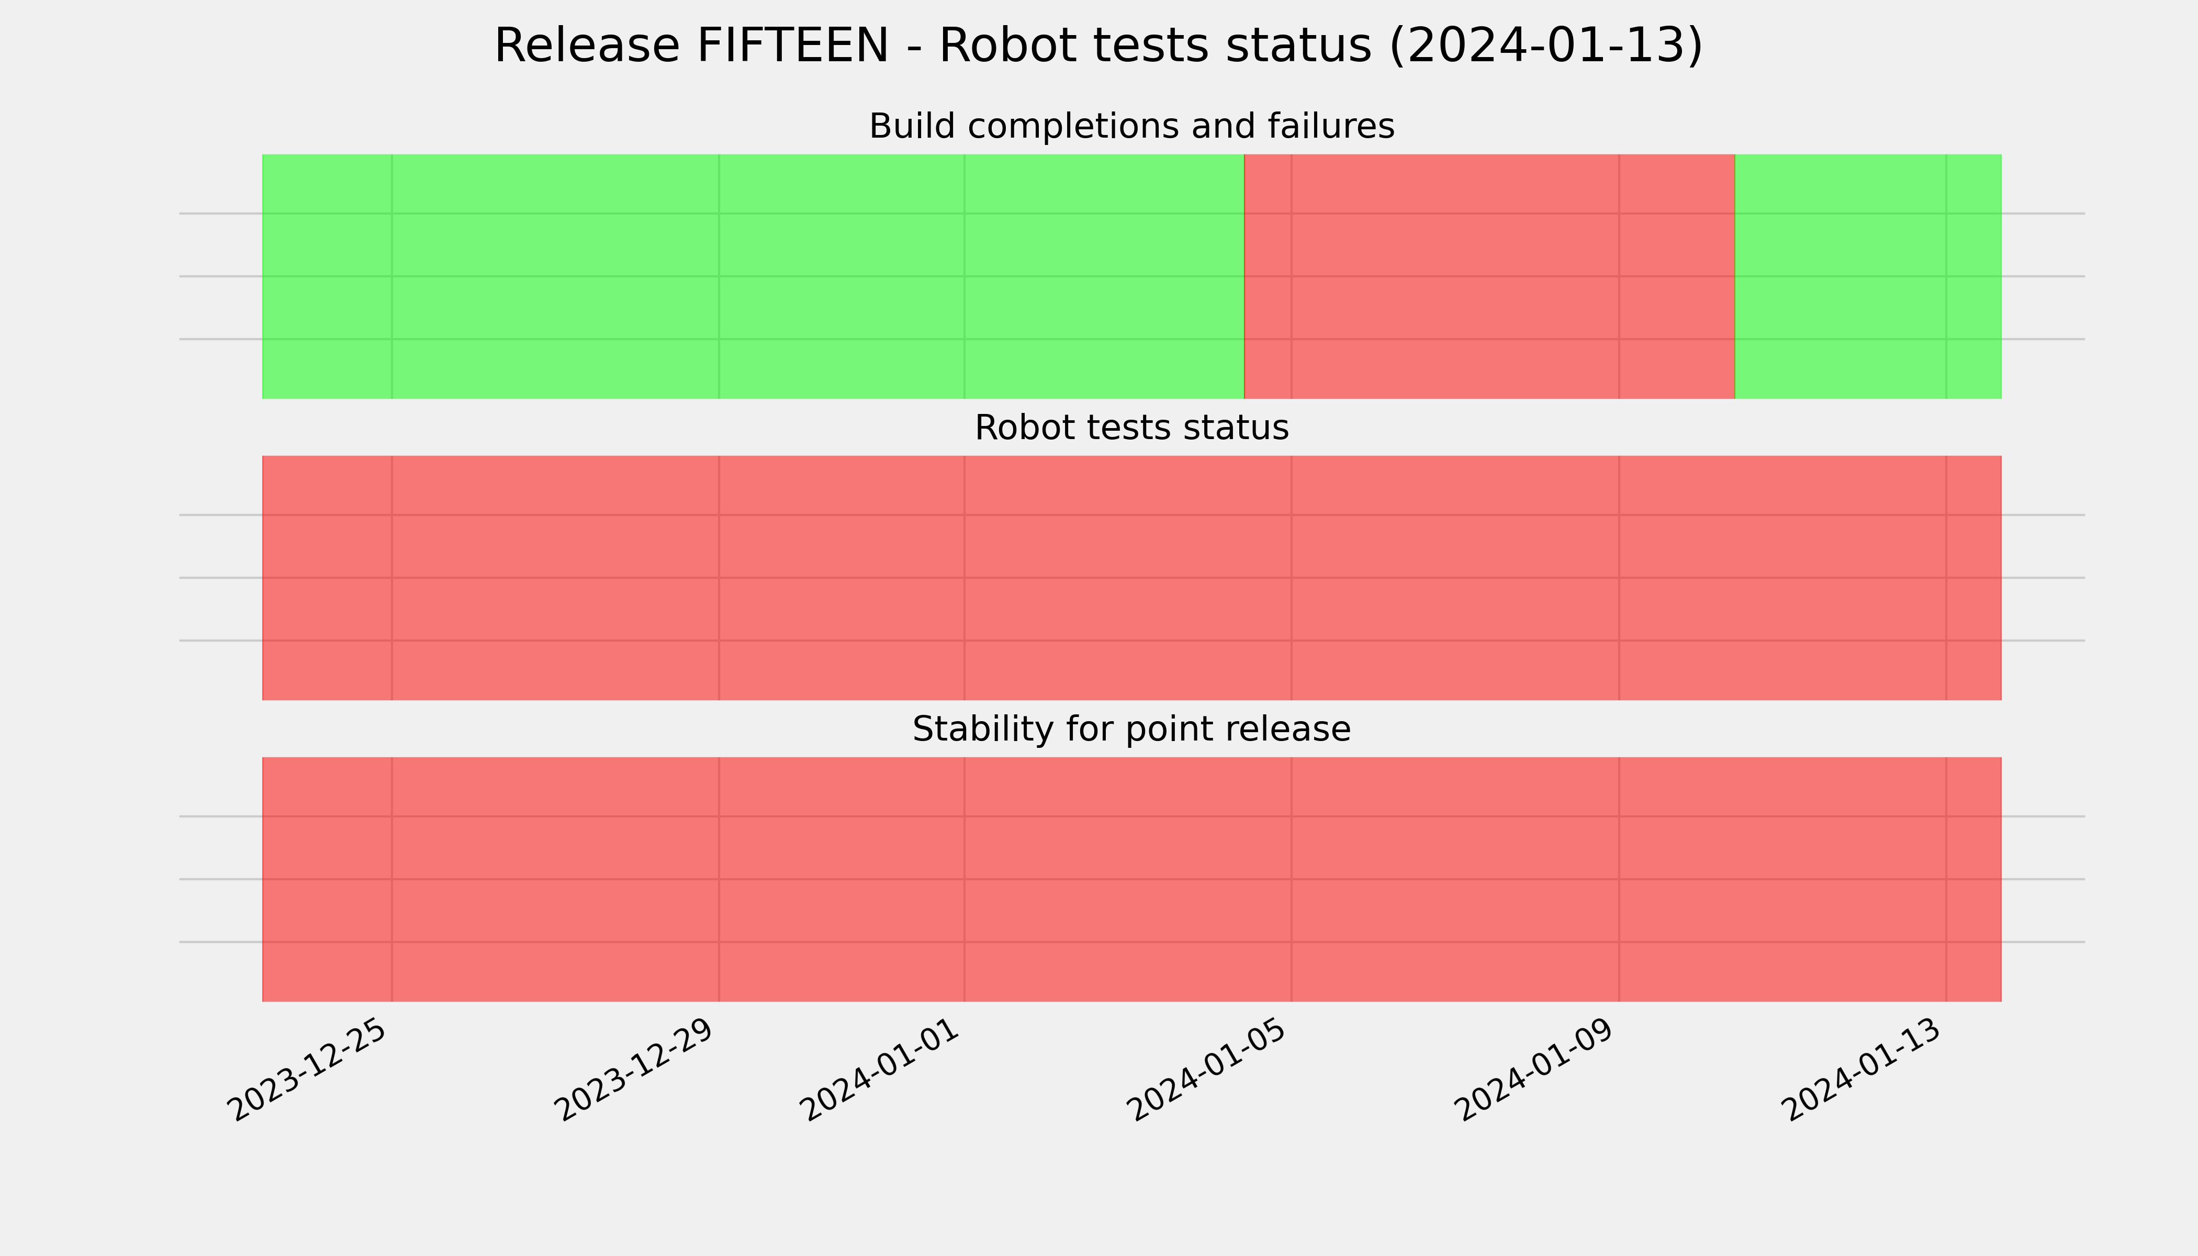
Task: Click the green-to-red transition edge in the build chart
Action: (x=1245, y=276)
